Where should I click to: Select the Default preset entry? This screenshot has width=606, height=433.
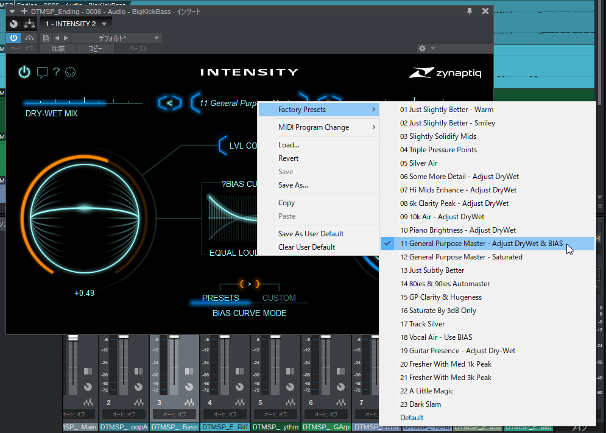[488, 418]
